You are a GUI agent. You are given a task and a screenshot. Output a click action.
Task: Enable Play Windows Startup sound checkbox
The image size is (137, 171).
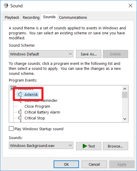pyautogui.click(x=11, y=128)
